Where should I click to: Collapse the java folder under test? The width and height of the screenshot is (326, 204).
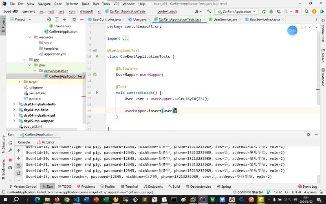click(29, 65)
